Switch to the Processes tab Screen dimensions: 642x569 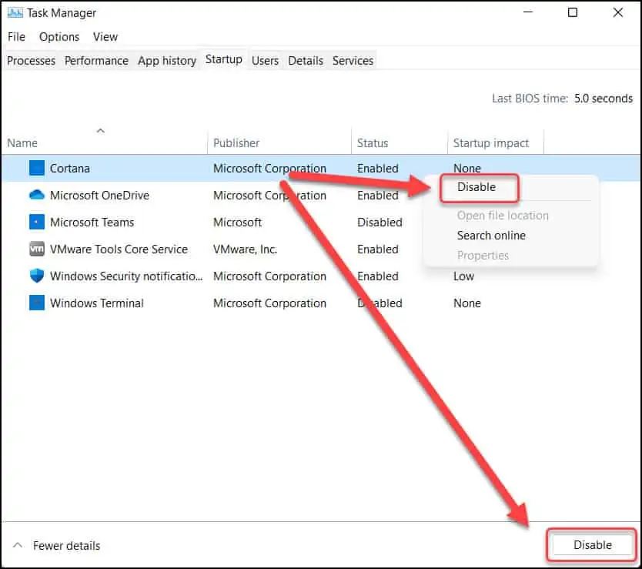pos(31,61)
